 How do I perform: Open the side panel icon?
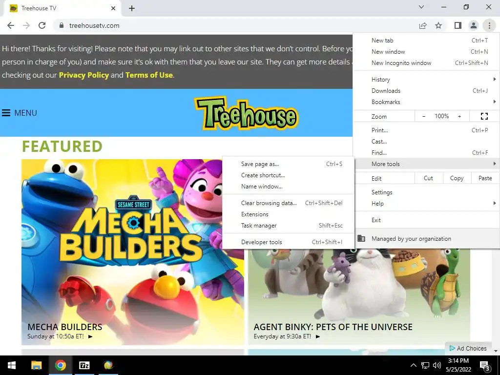coord(458,25)
